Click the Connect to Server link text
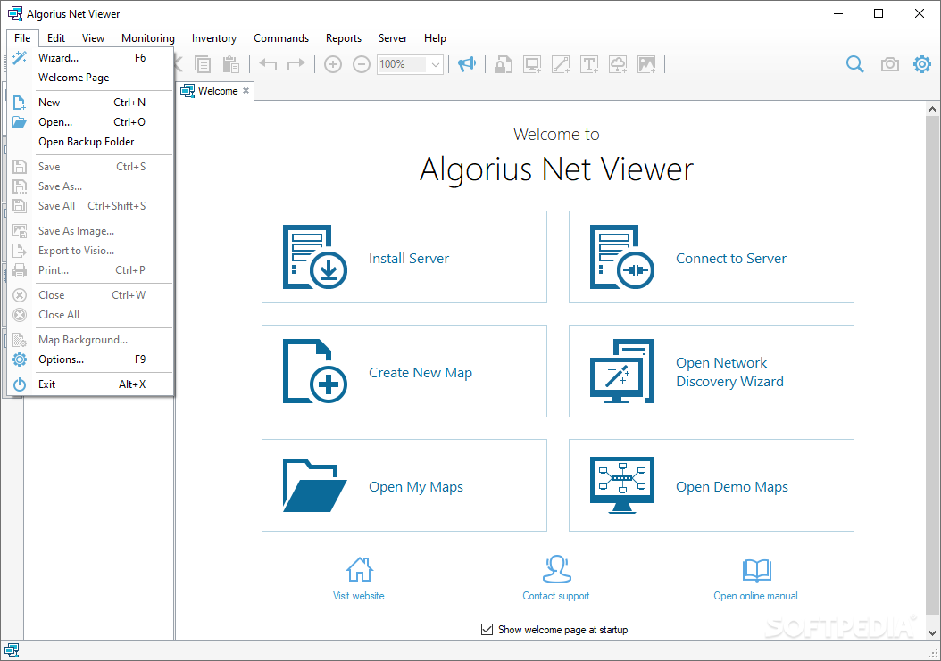941x661 pixels. coord(731,258)
